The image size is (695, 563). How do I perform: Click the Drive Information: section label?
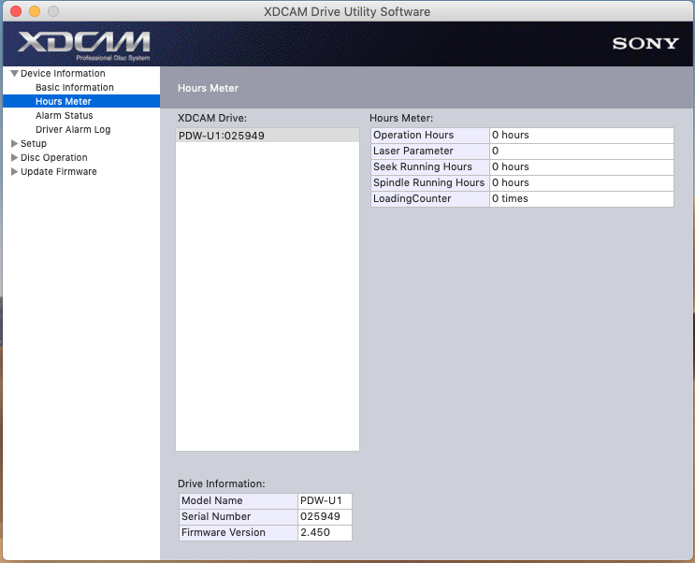tap(221, 484)
